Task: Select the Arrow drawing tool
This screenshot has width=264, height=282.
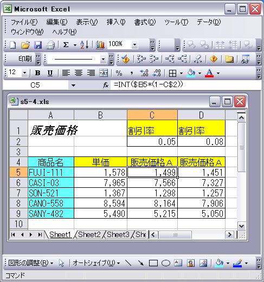Action: (140, 263)
